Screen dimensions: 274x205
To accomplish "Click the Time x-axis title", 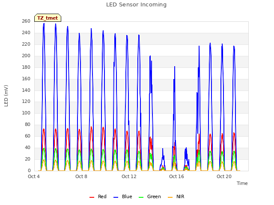I will pyautogui.click(x=242, y=183).
